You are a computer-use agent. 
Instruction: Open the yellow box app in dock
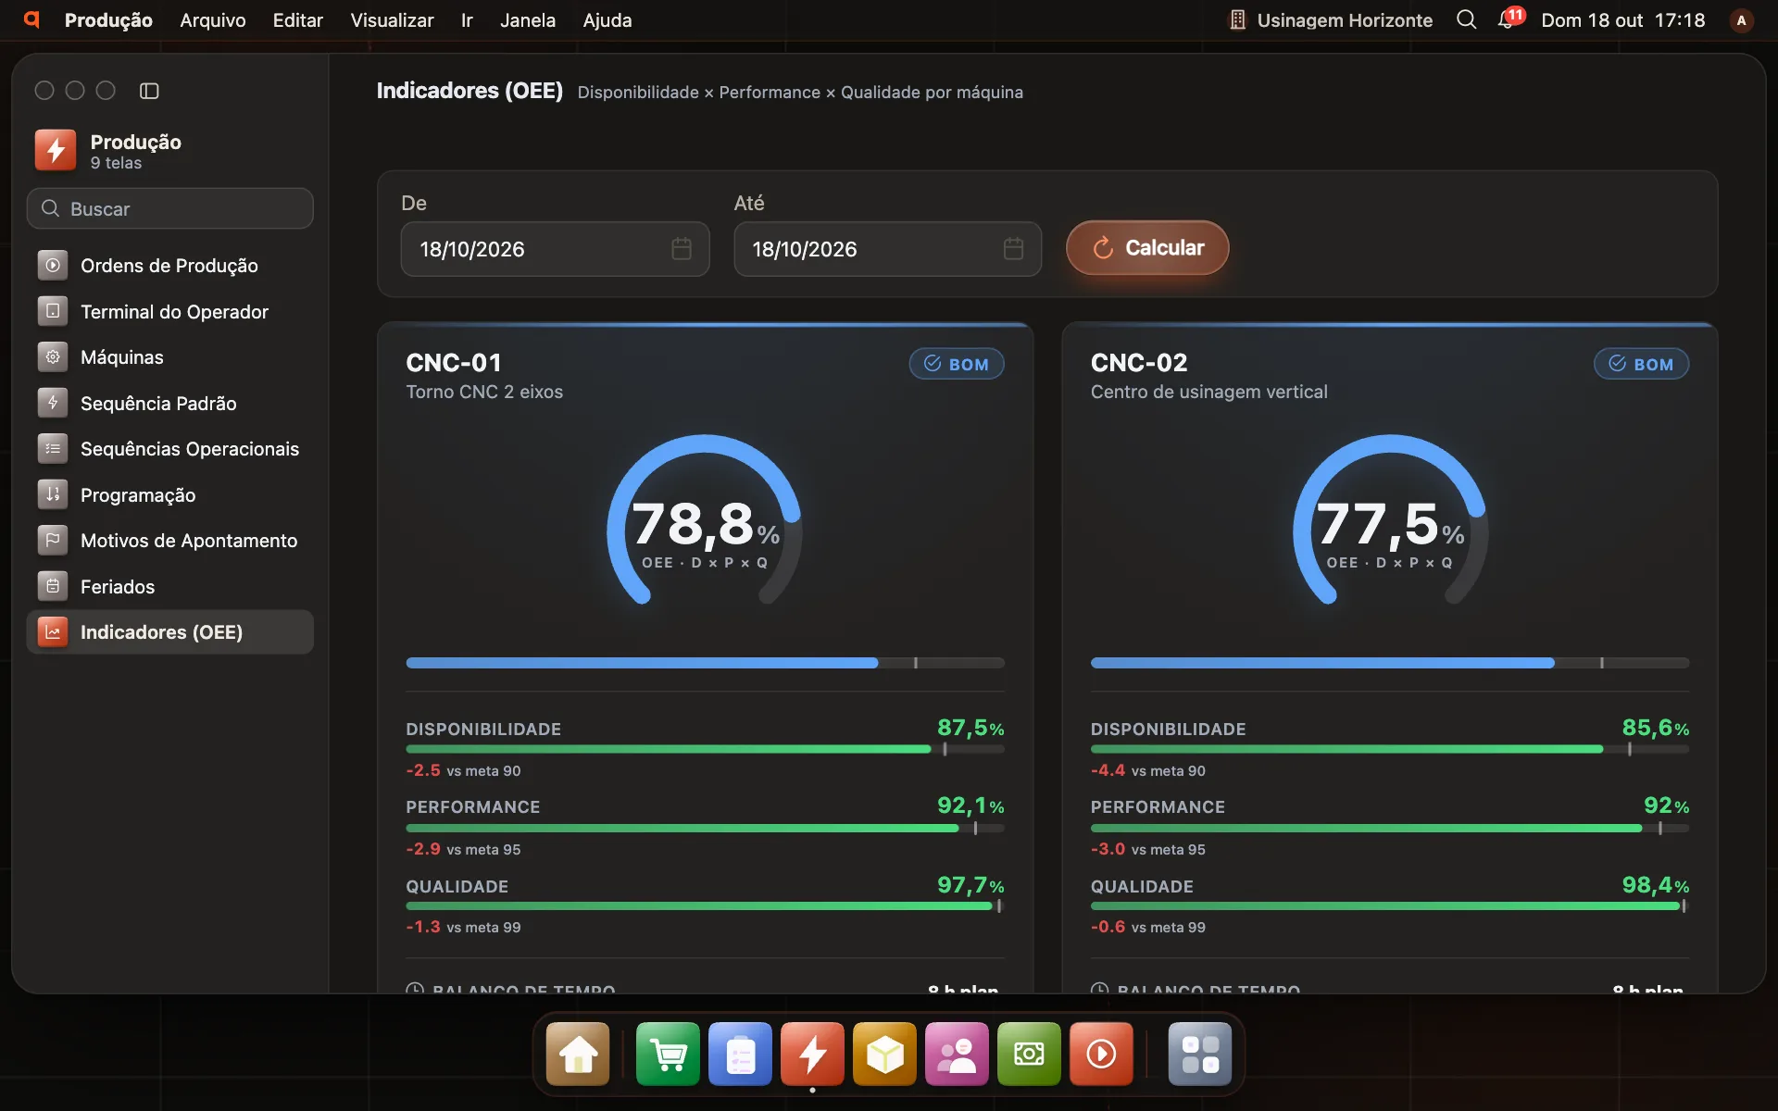click(885, 1054)
